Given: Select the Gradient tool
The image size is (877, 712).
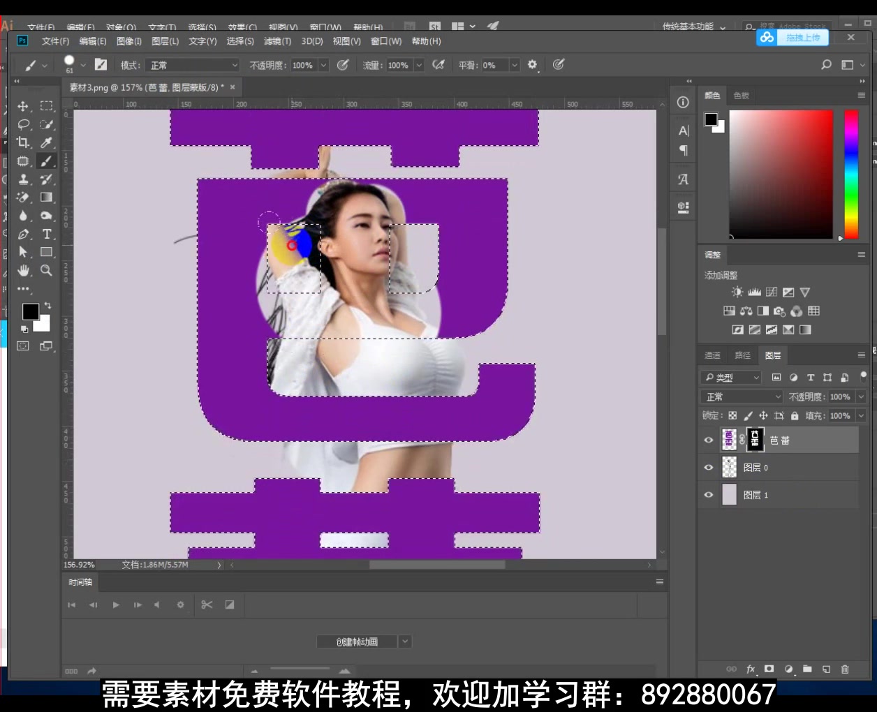Looking at the screenshot, I should coord(47,197).
